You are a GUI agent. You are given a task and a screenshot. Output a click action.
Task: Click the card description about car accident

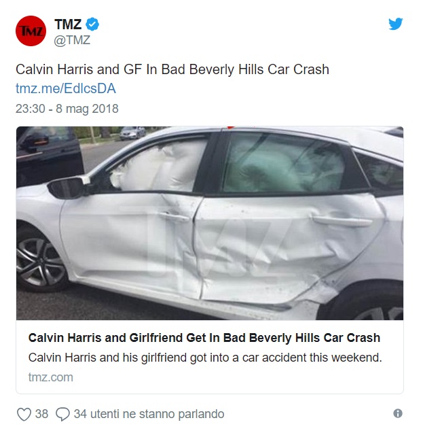pyautogui.click(x=205, y=358)
